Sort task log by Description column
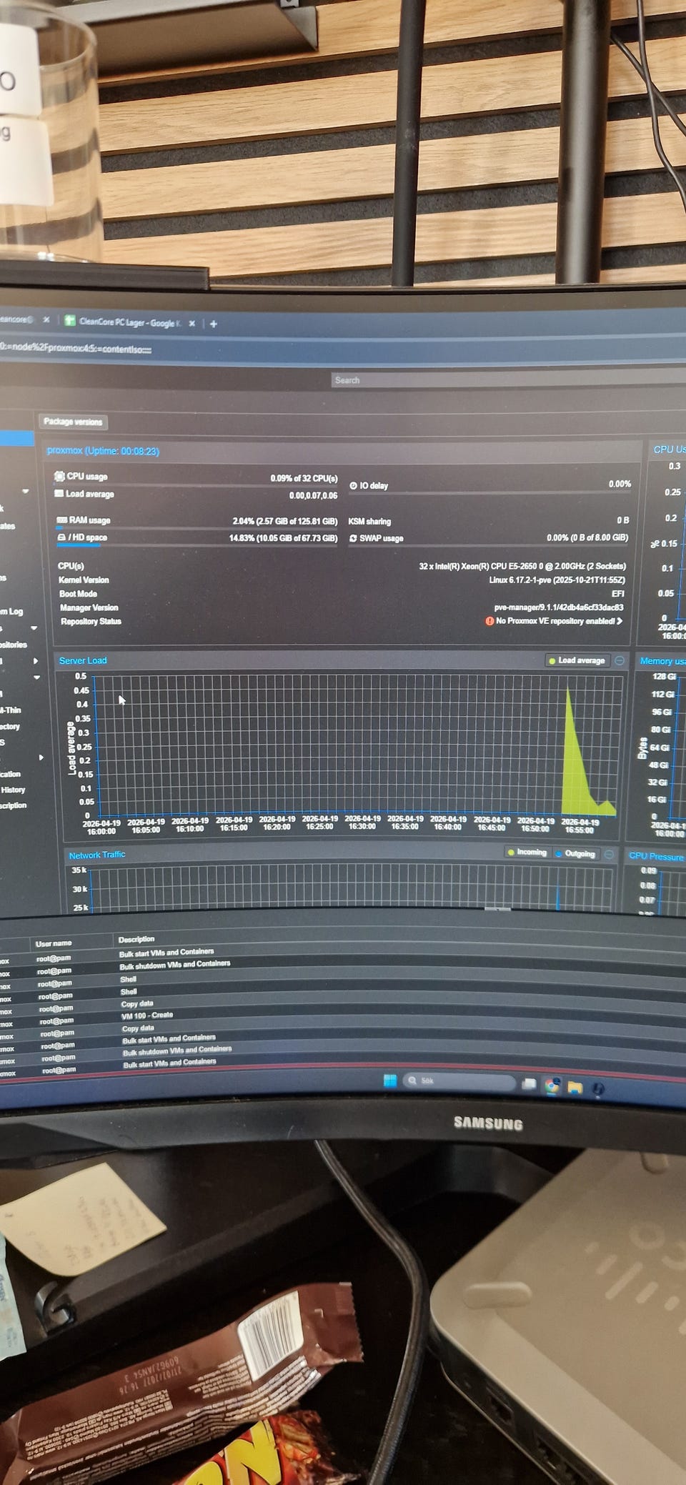This screenshot has width=686, height=1485. pyautogui.click(x=136, y=939)
